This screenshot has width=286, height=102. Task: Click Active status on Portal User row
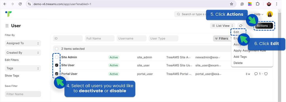point(114,74)
